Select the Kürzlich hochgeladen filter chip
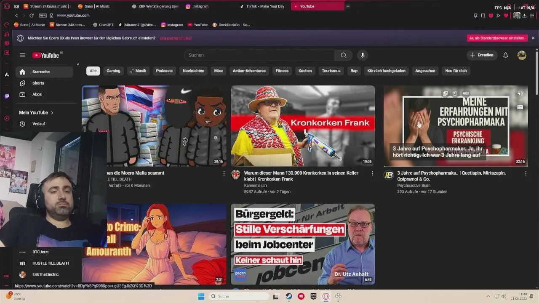539x303 pixels. pyautogui.click(x=386, y=71)
